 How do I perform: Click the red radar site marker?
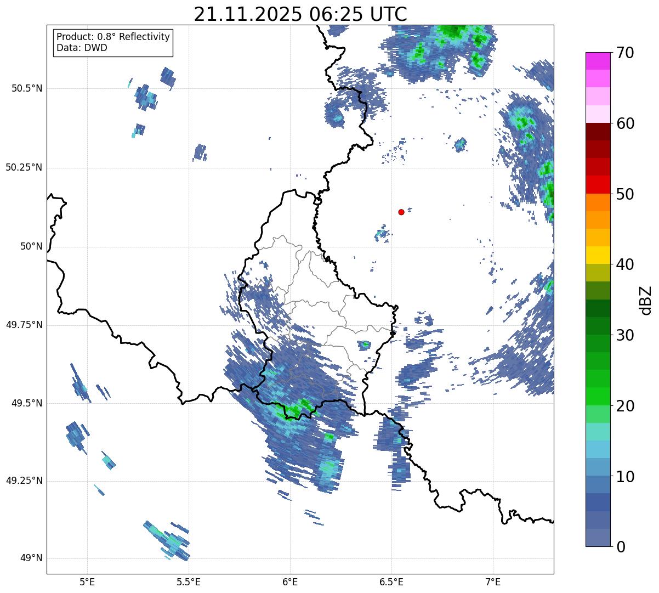pyautogui.click(x=401, y=212)
